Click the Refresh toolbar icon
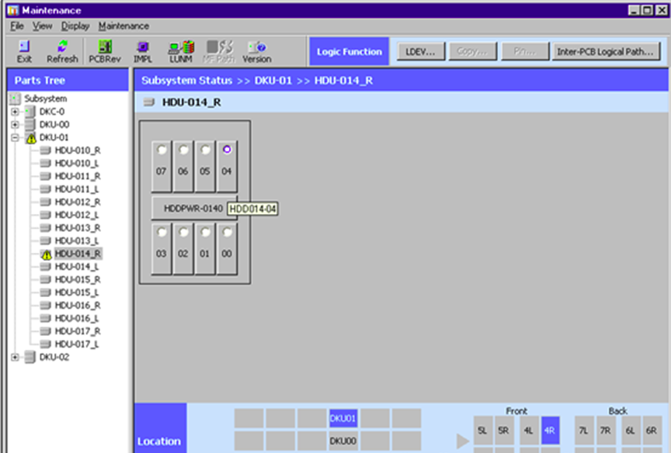Image resolution: width=671 pixels, height=453 pixels. click(x=62, y=51)
